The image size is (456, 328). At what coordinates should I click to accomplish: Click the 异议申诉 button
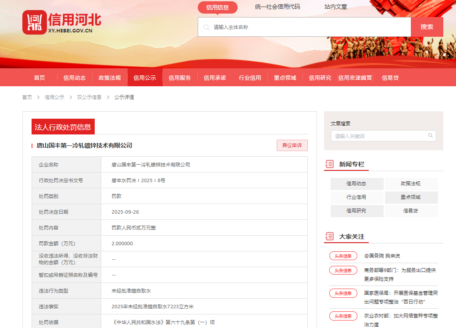(x=292, y=145)
